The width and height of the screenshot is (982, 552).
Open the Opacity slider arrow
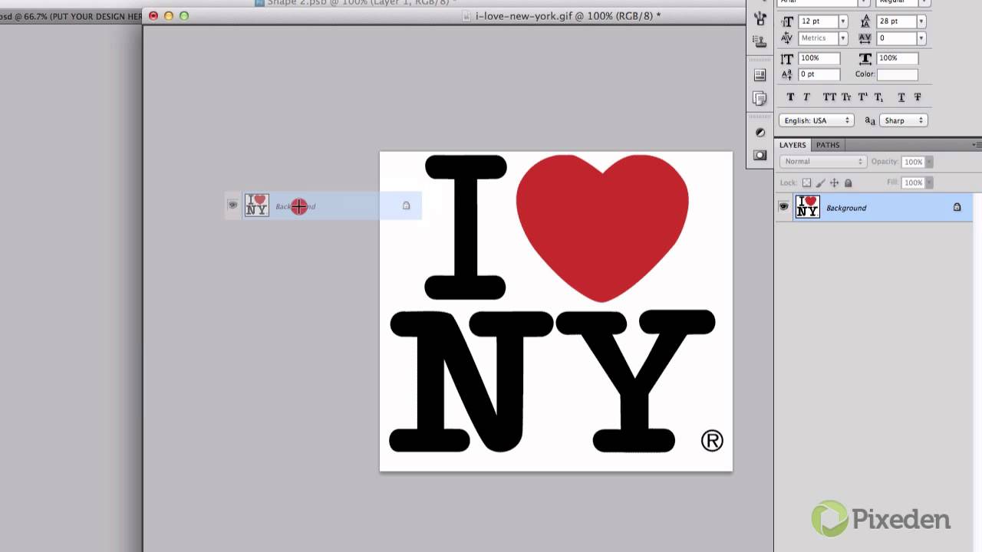coord(929,162)
